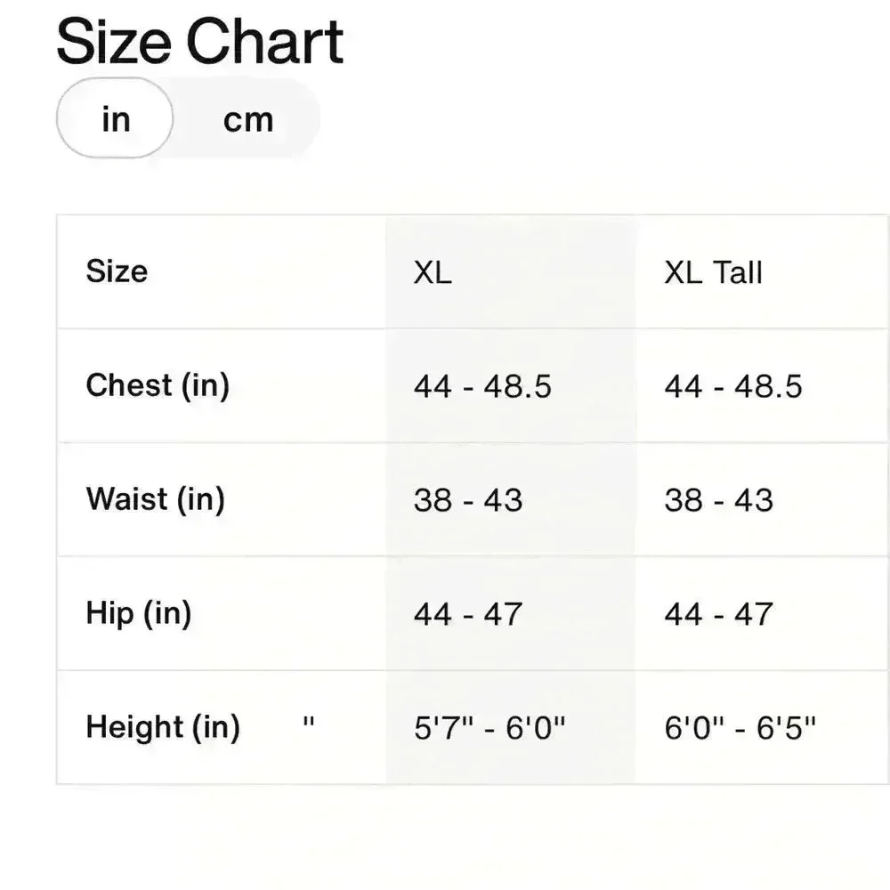Switch units to cm
Viewport: 890px width, 890px height.
[x=248, y=120]
